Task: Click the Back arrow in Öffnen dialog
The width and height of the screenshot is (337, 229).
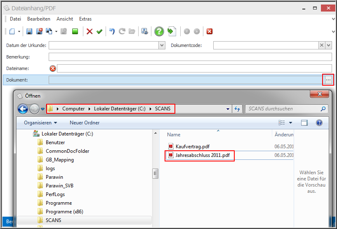Action: [23, 109]
